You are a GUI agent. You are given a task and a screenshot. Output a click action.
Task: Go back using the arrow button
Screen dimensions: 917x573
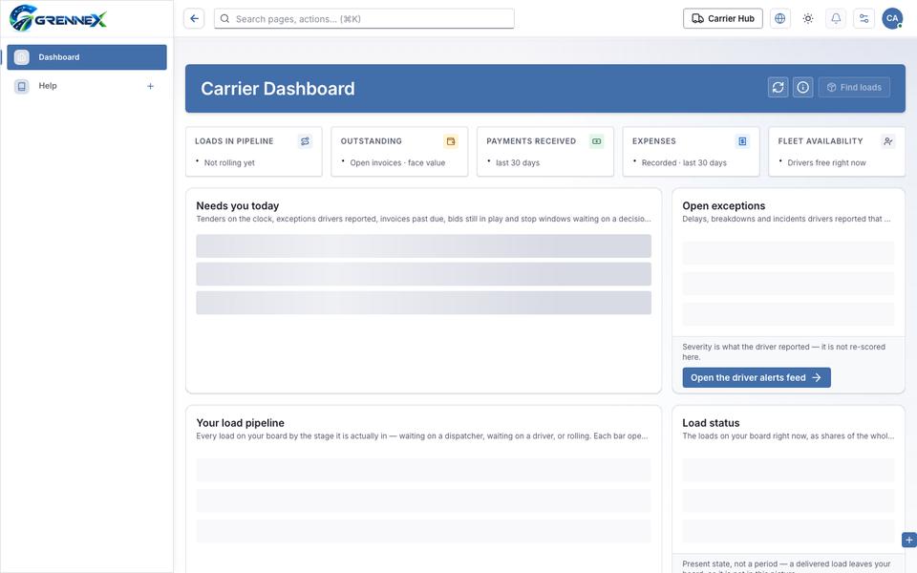point(194,19)
